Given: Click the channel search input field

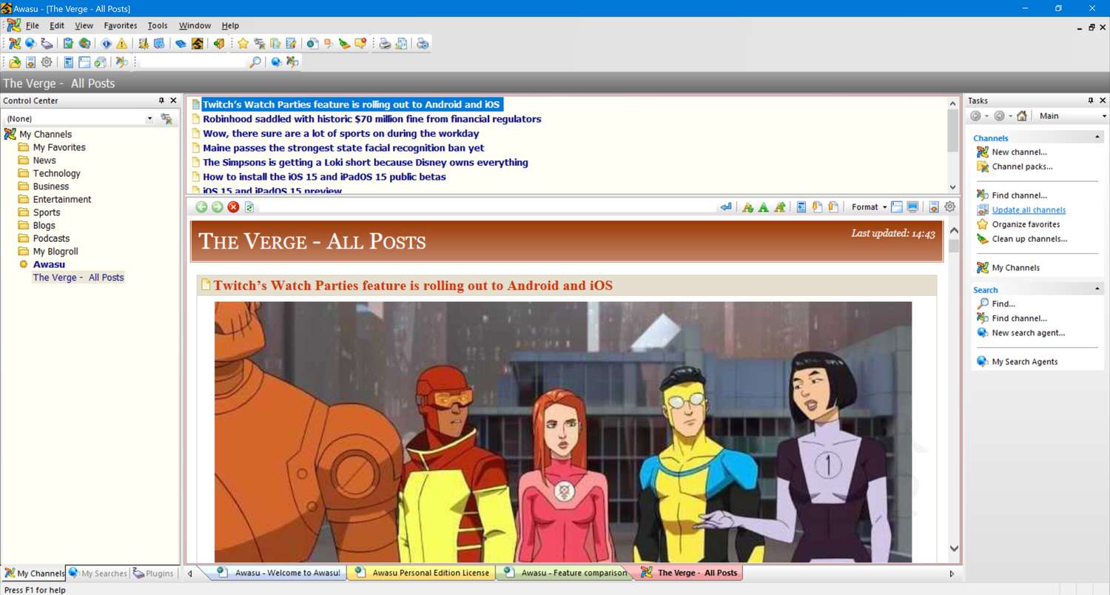Looking at the screenshot, I should [x=192, y=62].
